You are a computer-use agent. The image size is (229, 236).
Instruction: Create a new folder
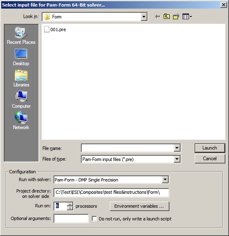(176, 16)
